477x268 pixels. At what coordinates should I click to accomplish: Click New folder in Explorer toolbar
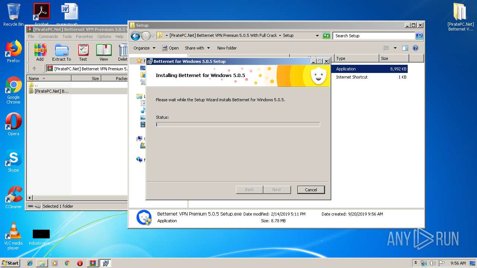(x=227, y=48)
